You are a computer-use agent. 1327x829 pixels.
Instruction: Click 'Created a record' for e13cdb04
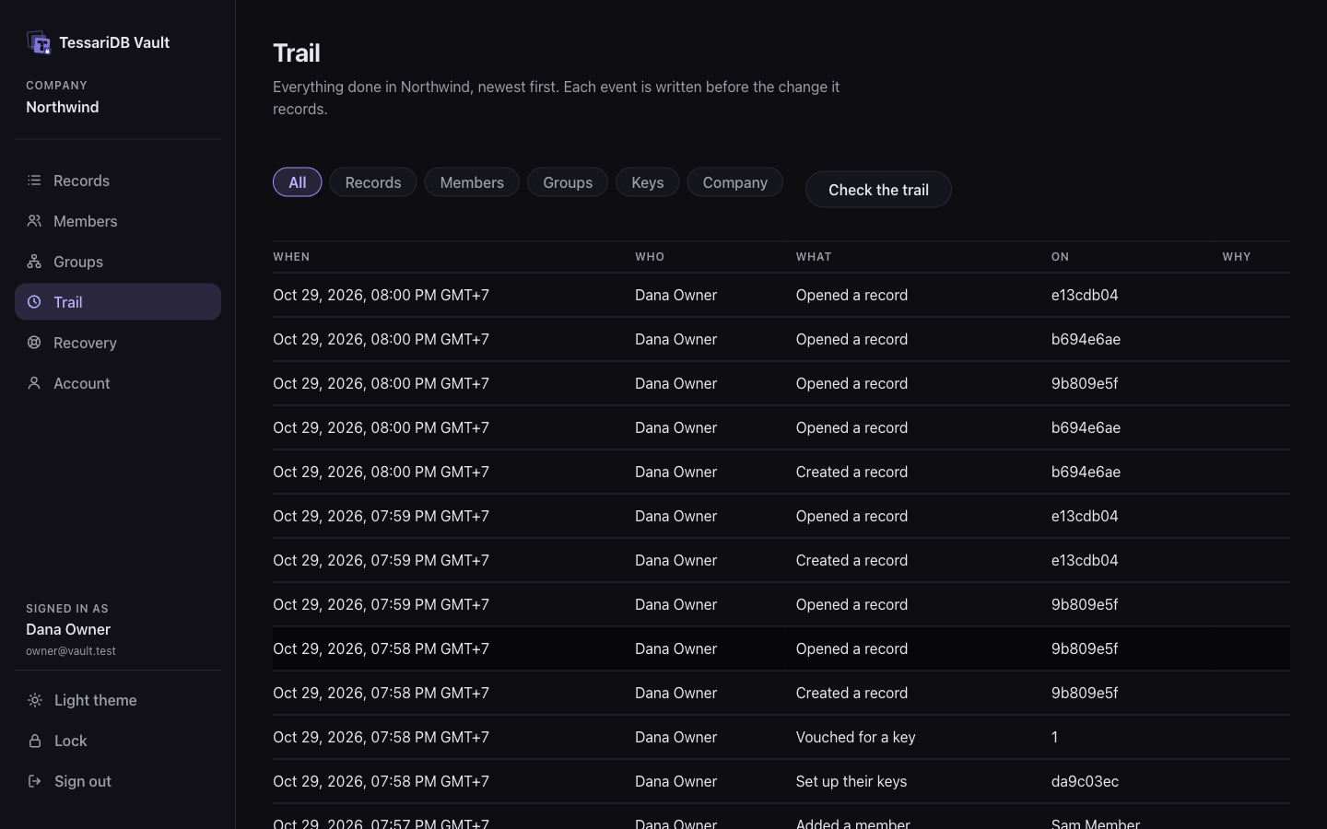pyautogui.click(x=851, y=560)
